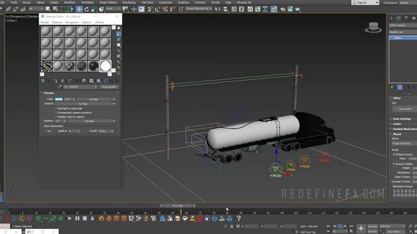The image size is (417, 234).
Task: Select the Move tool in main toolbar
Action: pos(79,9)
